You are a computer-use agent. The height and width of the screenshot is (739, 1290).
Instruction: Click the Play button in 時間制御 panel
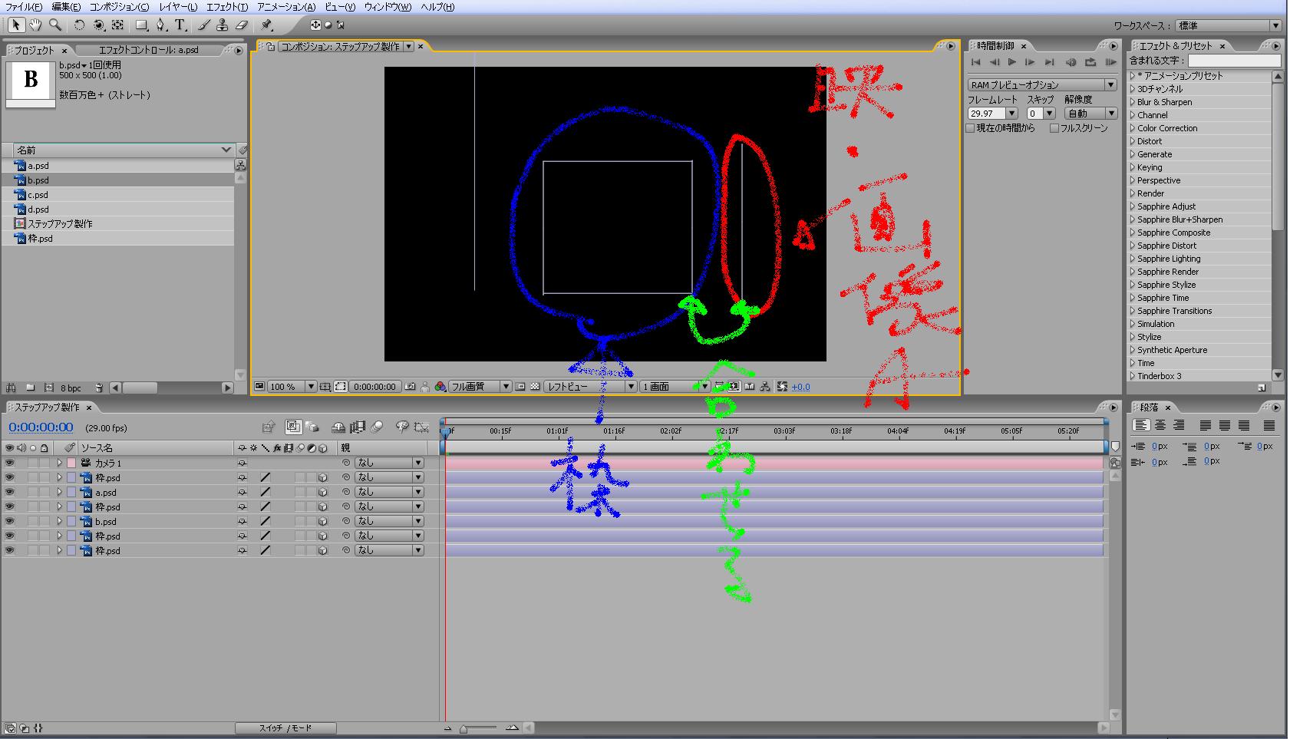(1012, 62)
